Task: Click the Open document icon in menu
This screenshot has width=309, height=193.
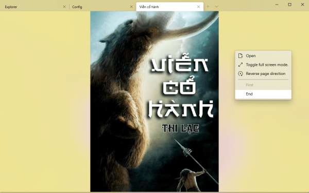Action: [240, 56]
